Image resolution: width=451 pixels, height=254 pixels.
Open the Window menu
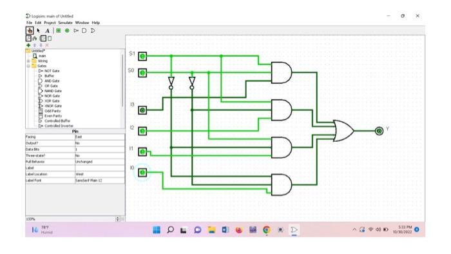82,23
